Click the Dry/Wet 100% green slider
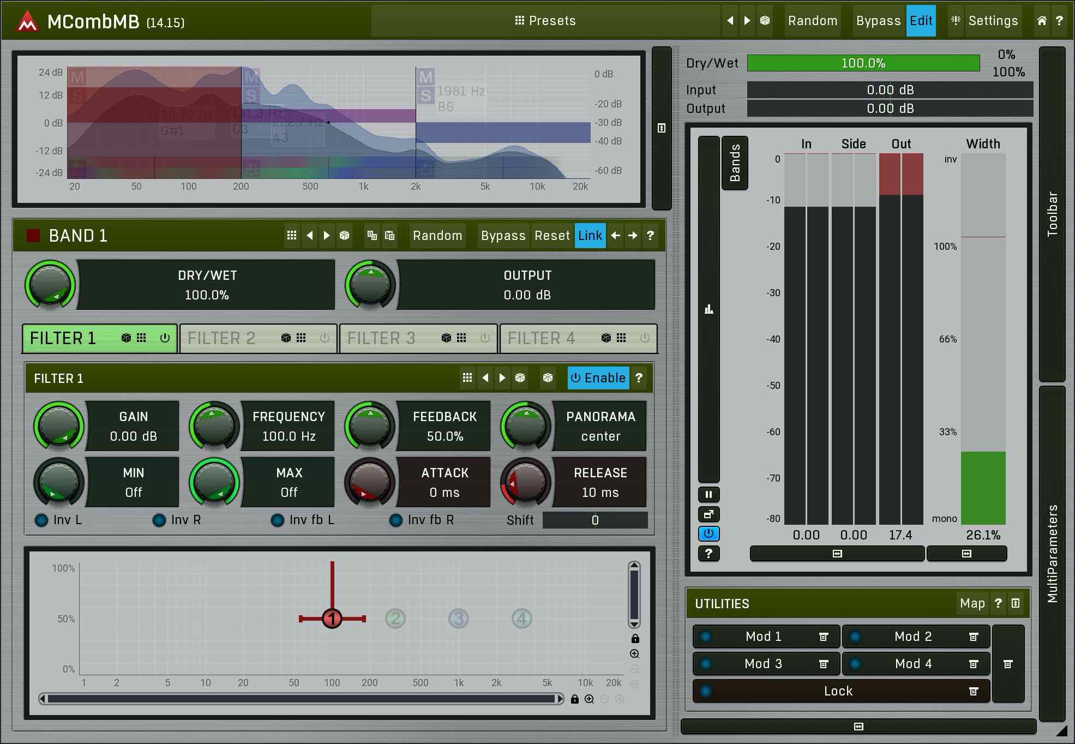The image size is (1075, 744). (x=863, y=63)
